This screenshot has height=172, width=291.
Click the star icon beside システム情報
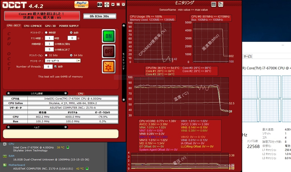8,93
